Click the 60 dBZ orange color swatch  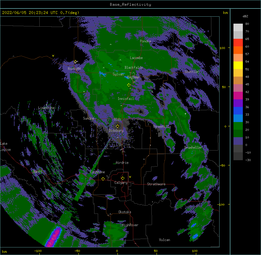point(238,50)
